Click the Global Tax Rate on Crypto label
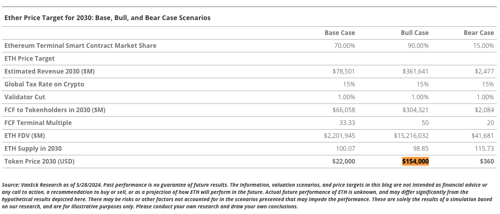 point(44,84)
